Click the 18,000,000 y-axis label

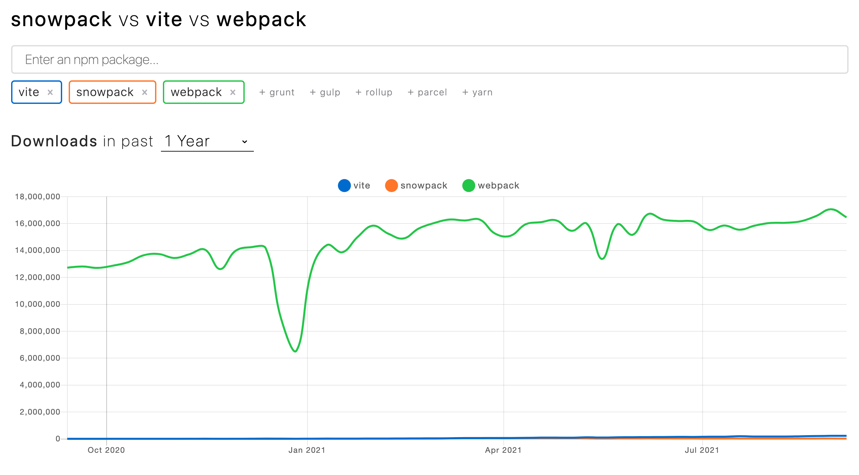coord(38,197)
